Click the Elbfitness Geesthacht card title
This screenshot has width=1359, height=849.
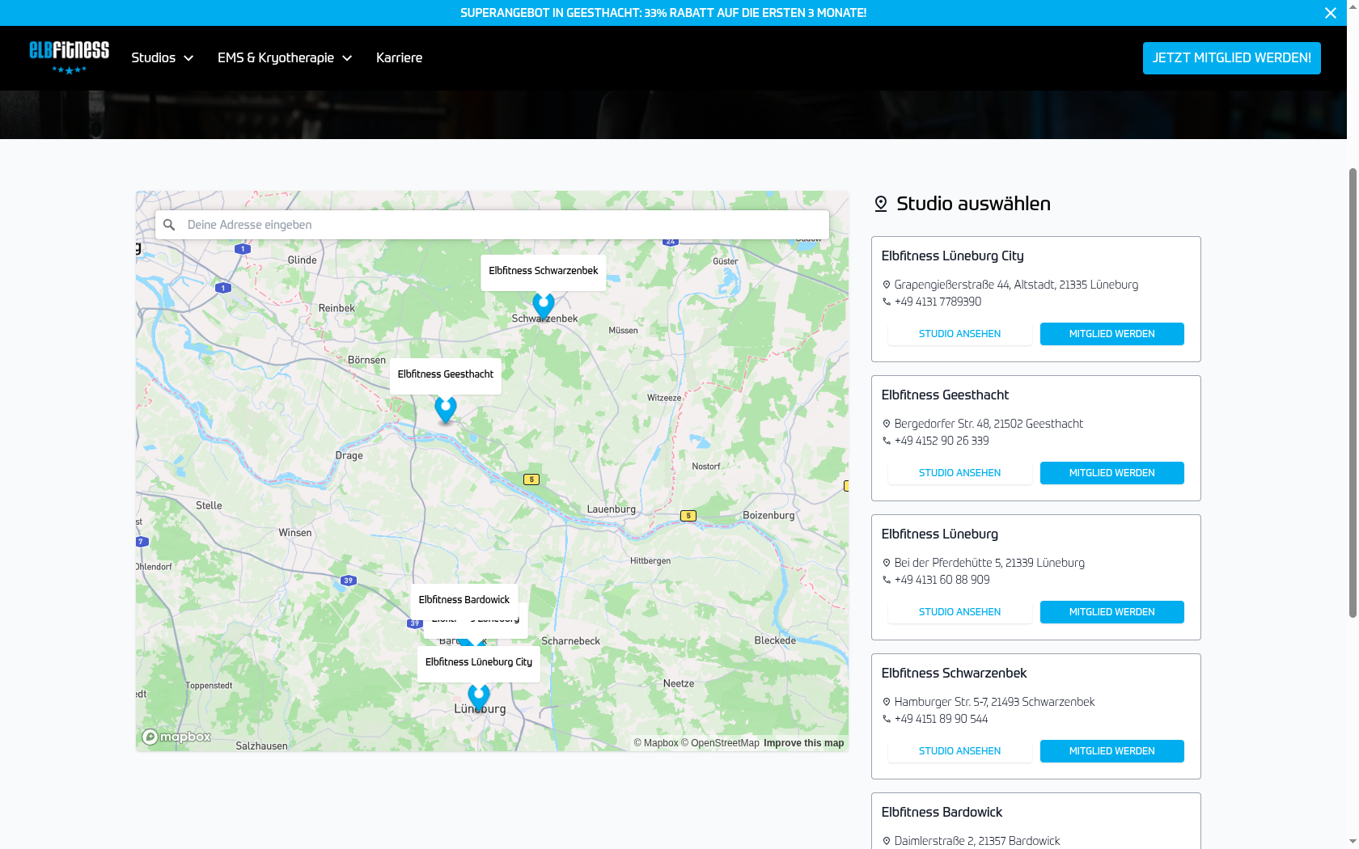coord(945,395)
